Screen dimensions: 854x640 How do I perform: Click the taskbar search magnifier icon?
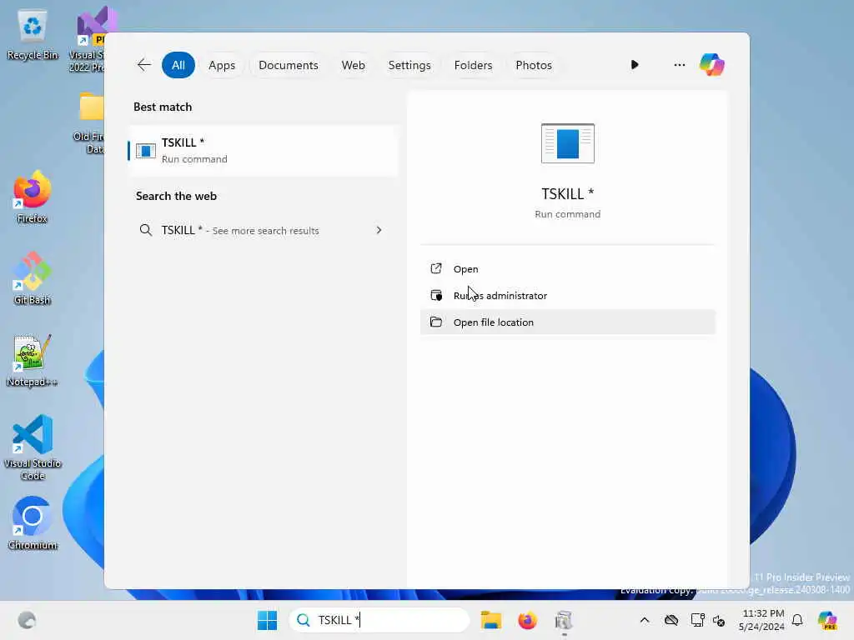[x=304, y=620]
